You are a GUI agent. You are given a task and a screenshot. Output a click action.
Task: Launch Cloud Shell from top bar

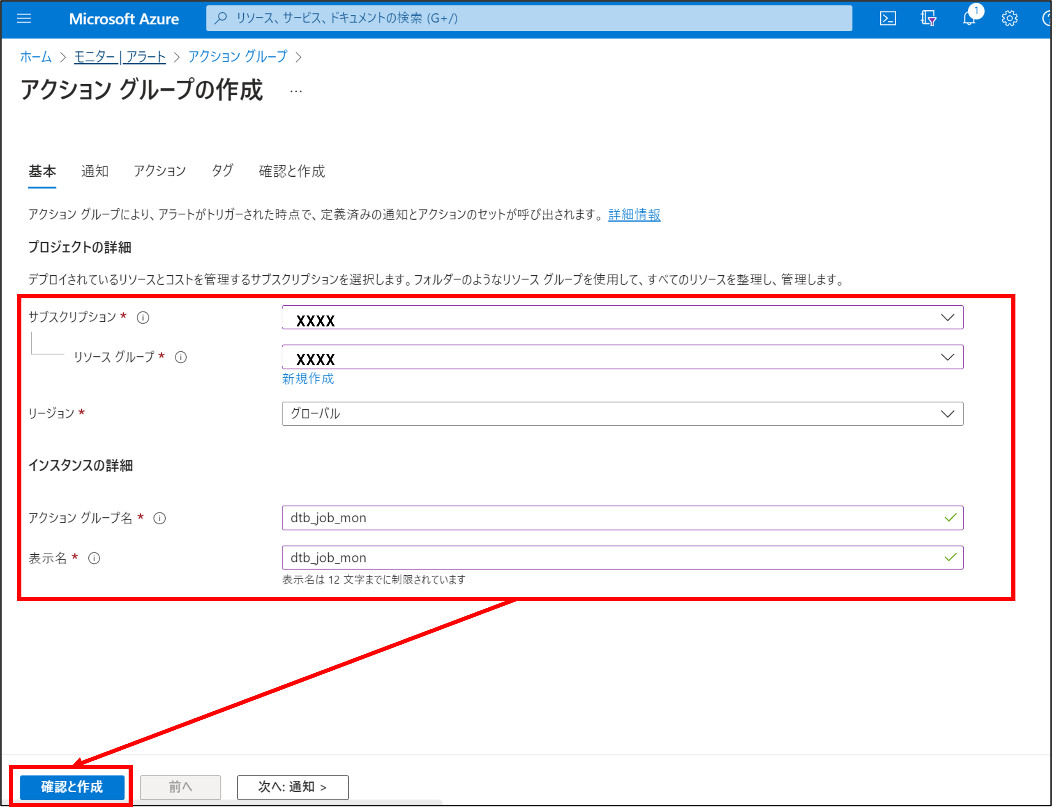[x=887, y=18]
